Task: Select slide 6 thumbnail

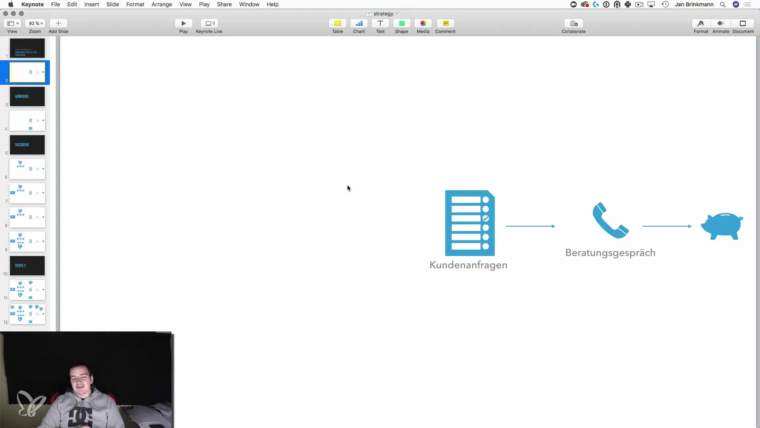Action: [27, 169]
